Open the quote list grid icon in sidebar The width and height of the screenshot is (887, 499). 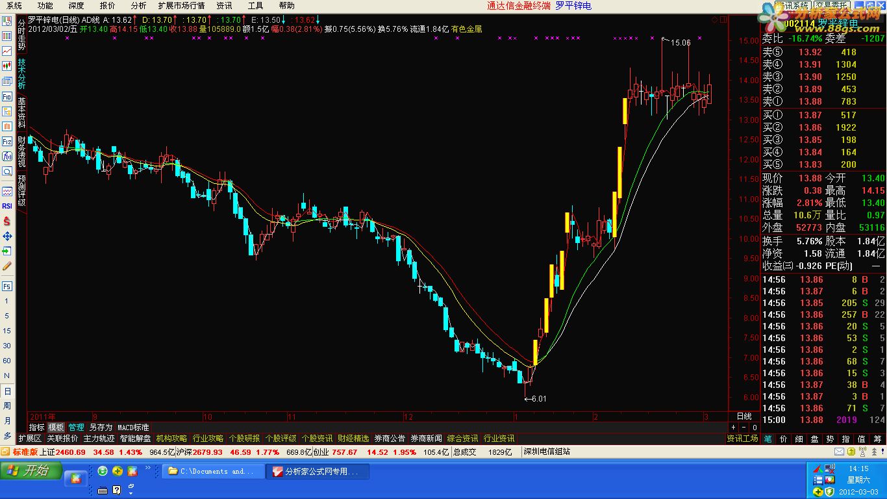coord(7,36)
